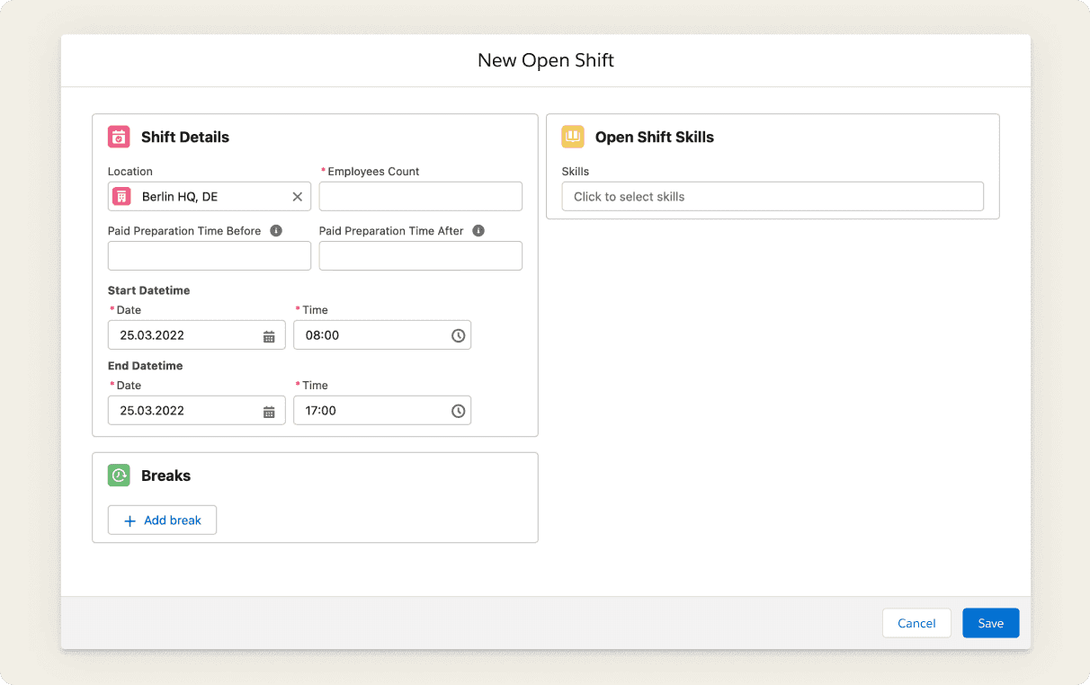Open the Start Datetime time picker
This screenshot has width=1090, height=685.
point(458,335)
